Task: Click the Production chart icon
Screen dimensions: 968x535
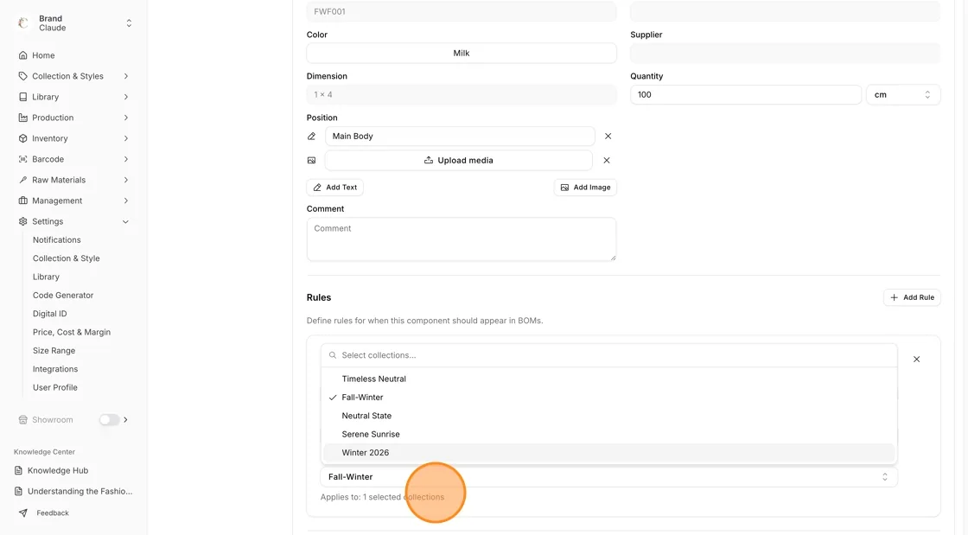Action: pos(22,118)
